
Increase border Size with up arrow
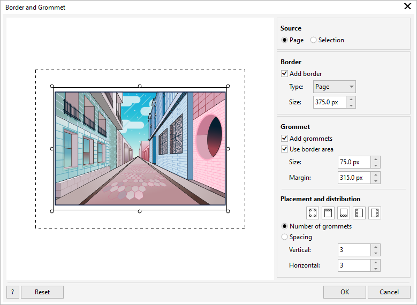pos(351,99)
